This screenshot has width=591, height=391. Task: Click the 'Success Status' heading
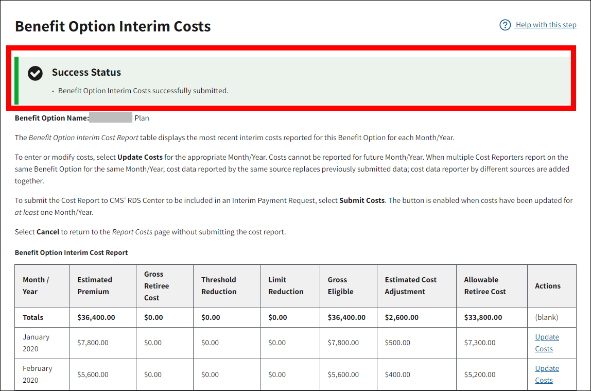(86, 72)
